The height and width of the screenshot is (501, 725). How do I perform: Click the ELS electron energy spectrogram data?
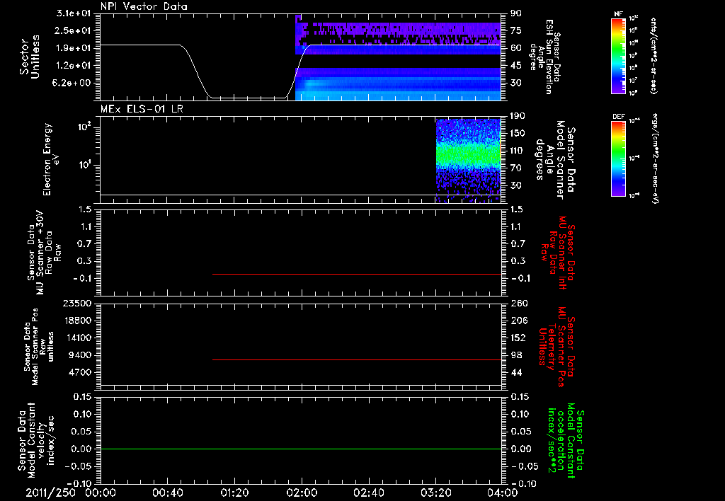469,161
